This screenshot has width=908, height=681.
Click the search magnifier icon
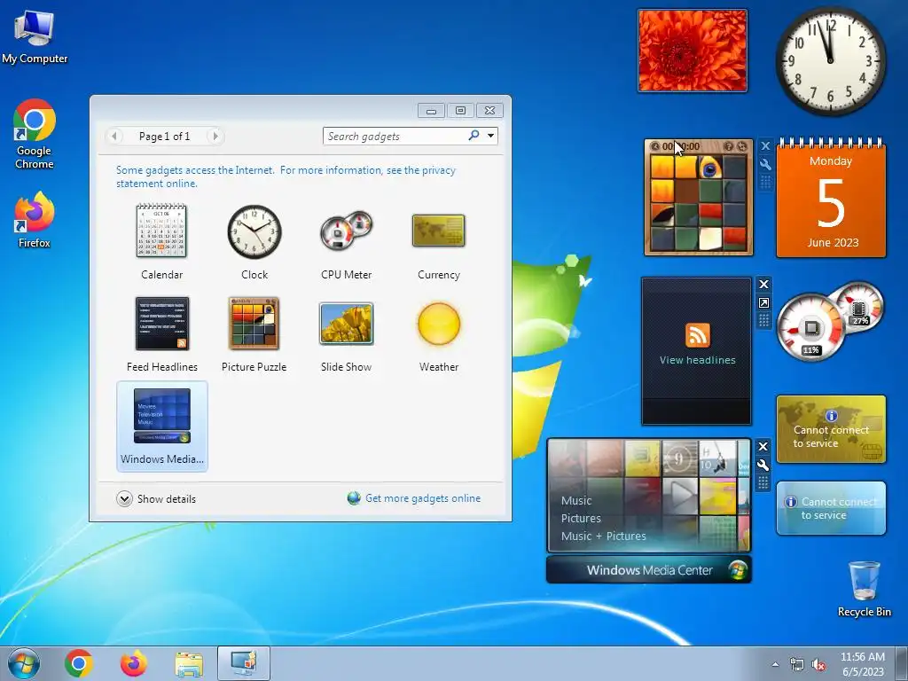pos(474,136)
